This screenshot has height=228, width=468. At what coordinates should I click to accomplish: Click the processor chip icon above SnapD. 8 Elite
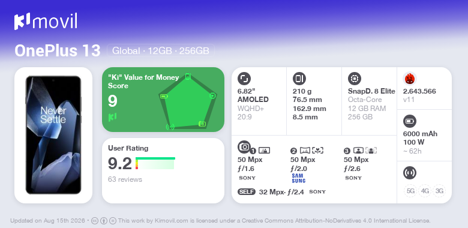[355, 79]
